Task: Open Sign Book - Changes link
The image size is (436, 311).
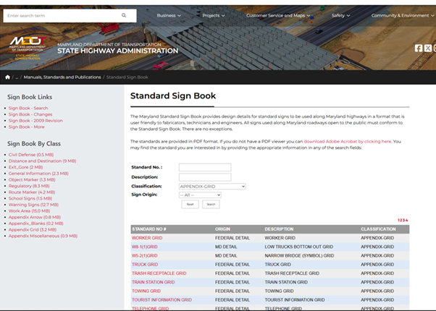Action: point(30,114)
